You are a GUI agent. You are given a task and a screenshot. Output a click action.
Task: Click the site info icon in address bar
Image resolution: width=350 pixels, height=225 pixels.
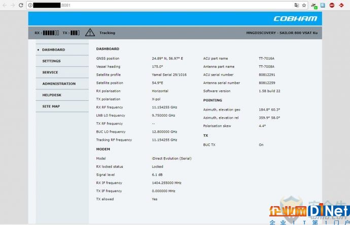30,5
